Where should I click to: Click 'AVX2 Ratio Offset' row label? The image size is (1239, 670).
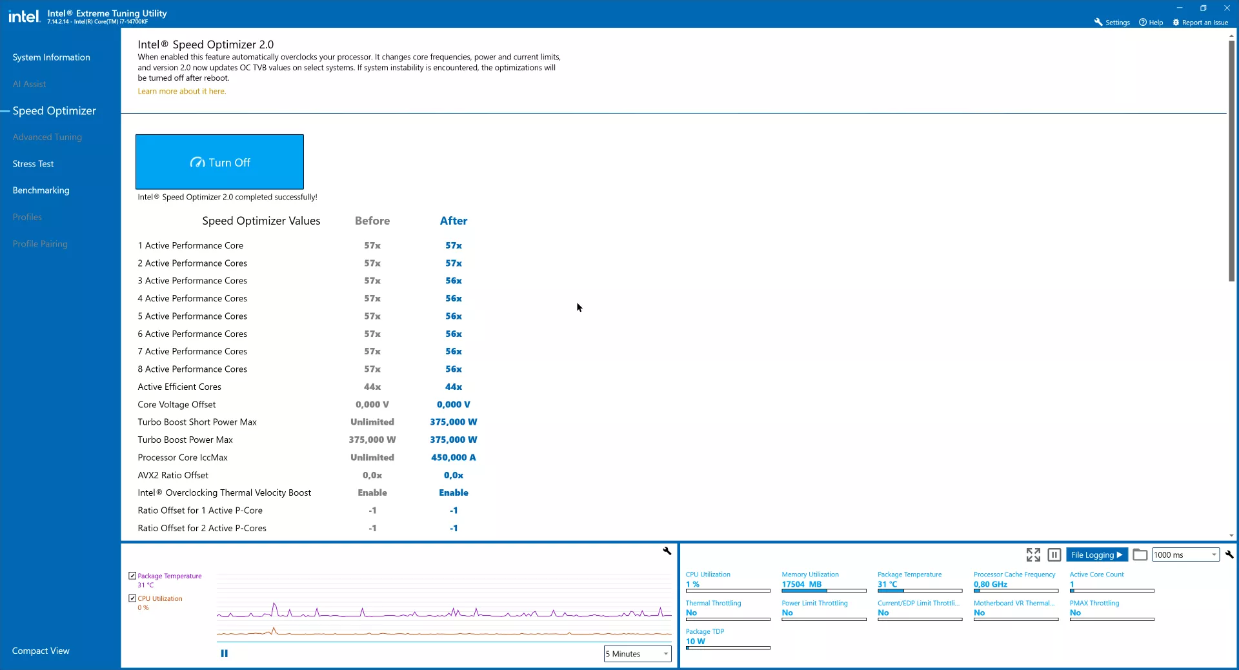coord(173,475)
